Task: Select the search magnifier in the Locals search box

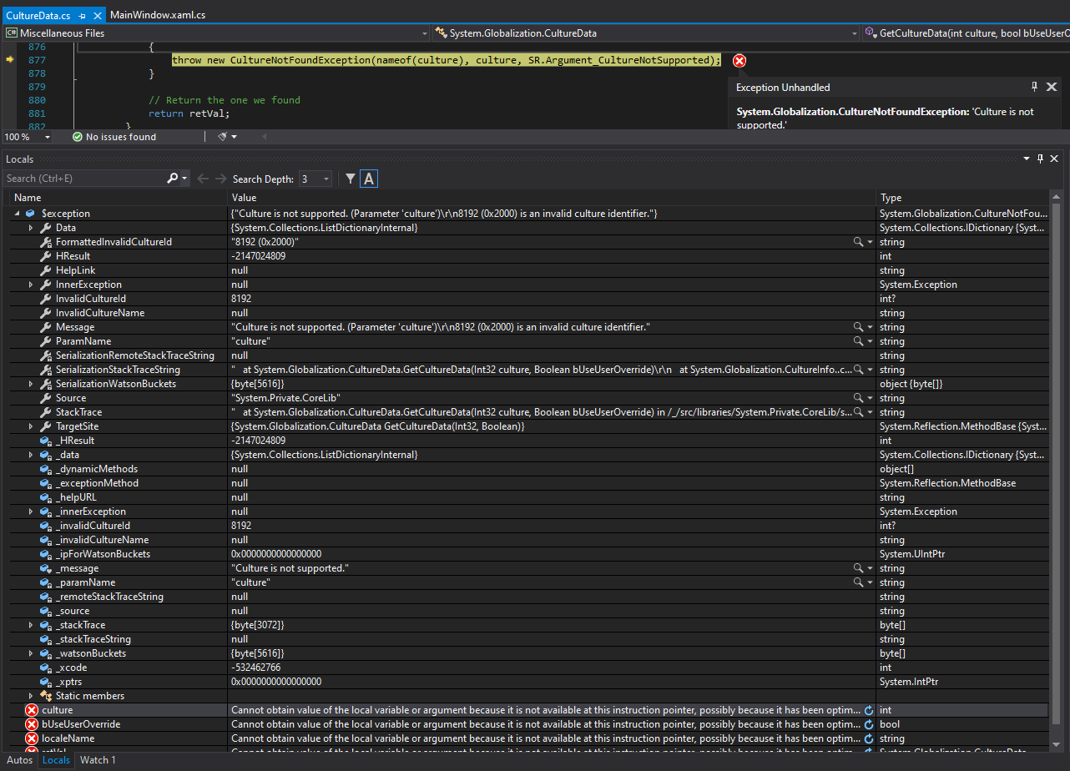Action: coord(171,178)
